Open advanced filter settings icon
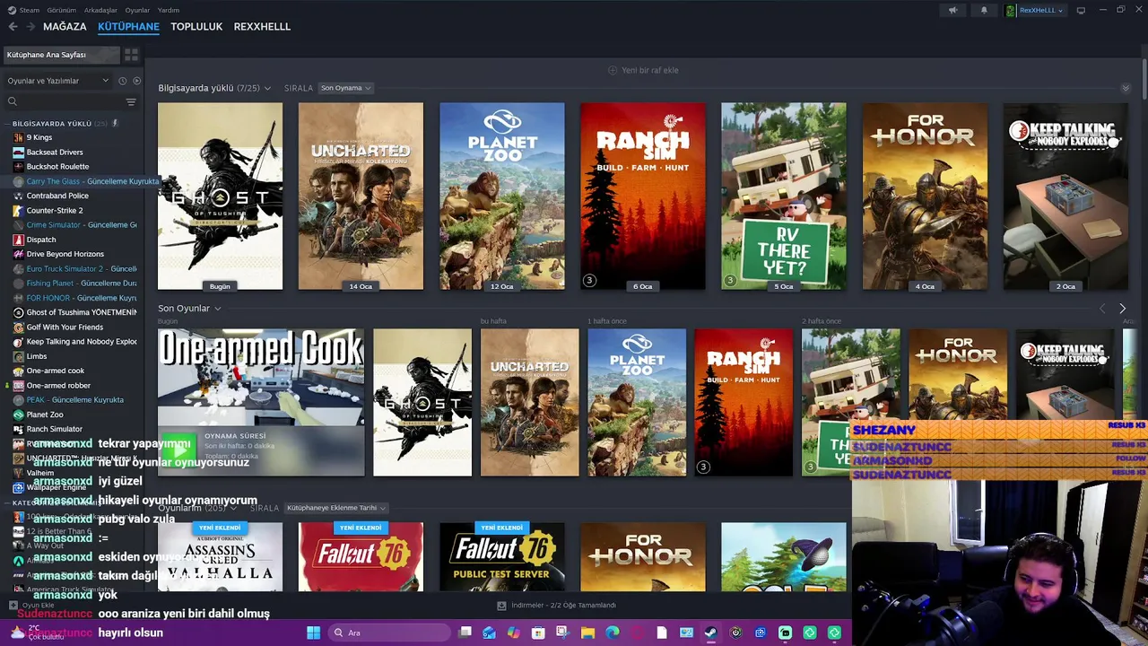 coord(131,102)
